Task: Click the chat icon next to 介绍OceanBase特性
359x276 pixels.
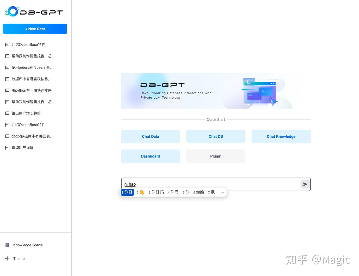Action: point(7,45)
